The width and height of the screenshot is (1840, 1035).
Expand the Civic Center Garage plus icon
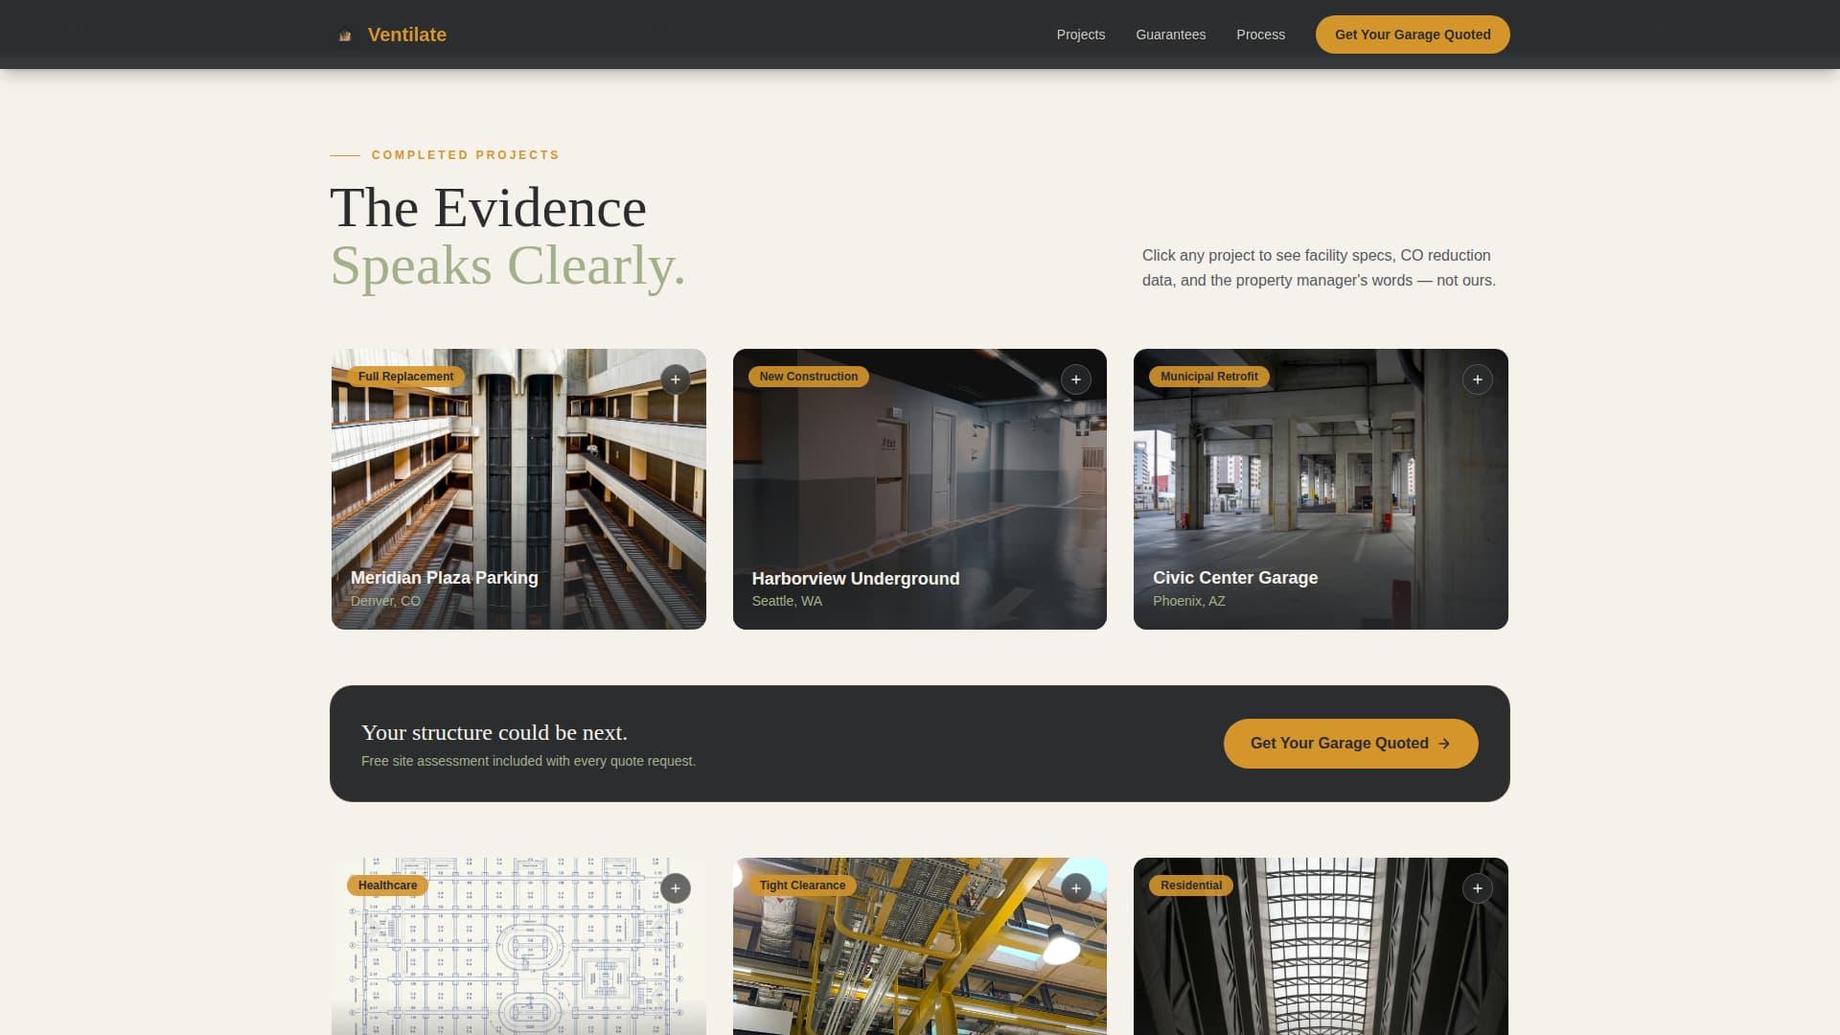pos(1478,379)
